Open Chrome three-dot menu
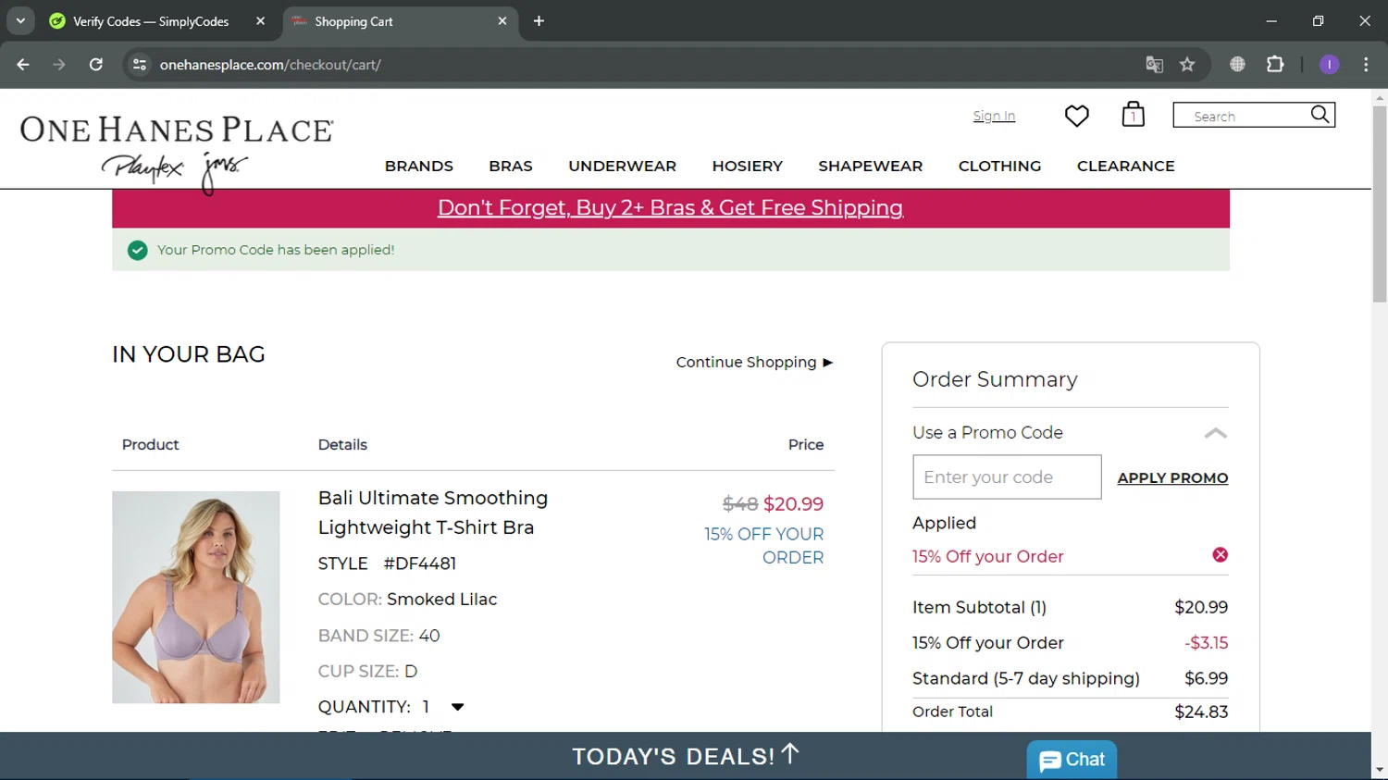 coord(1366,65)
